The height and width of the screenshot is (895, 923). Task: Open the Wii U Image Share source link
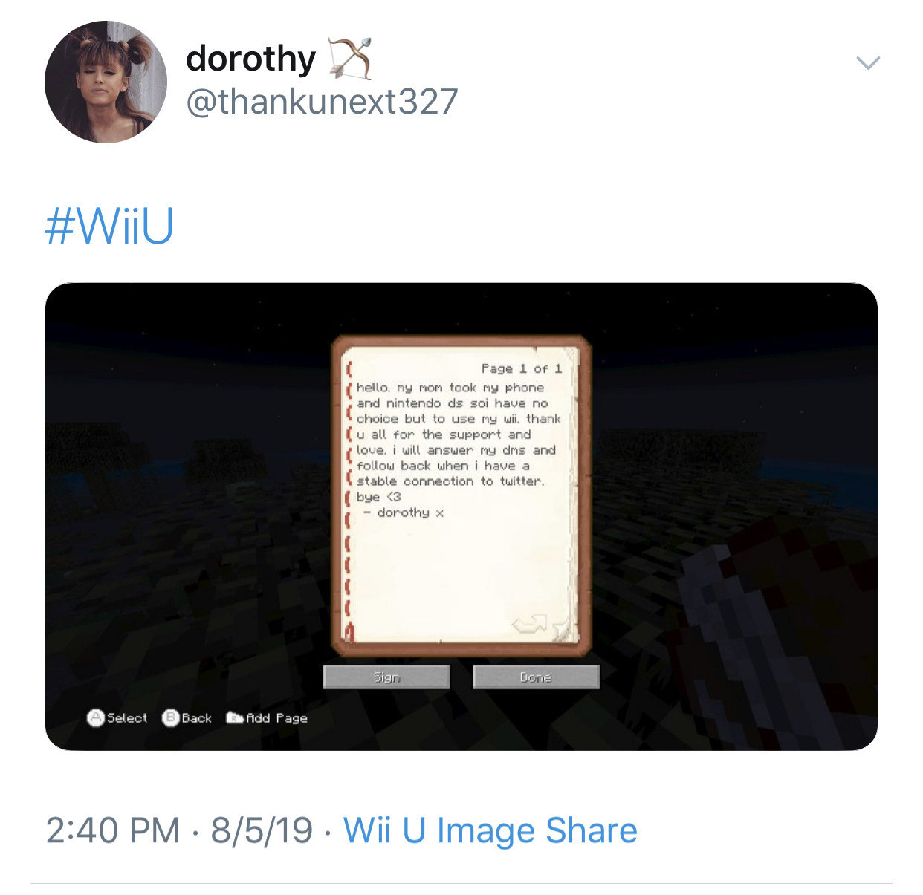coord(490,830)
